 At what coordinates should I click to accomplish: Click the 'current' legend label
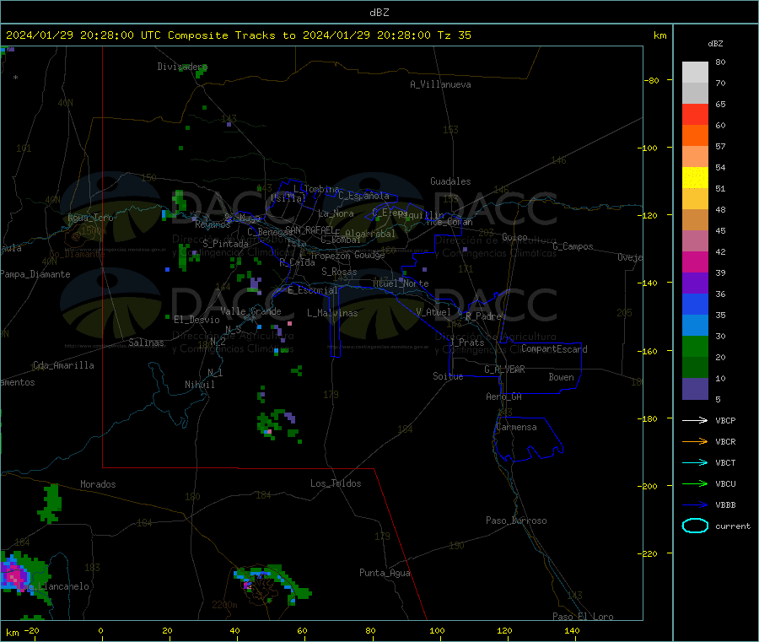[733, 526]
